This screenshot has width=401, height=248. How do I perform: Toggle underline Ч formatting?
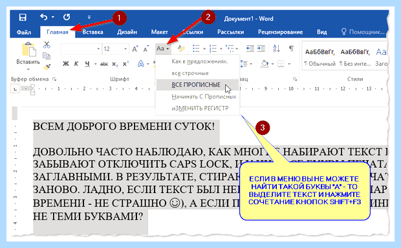point(87,63)
